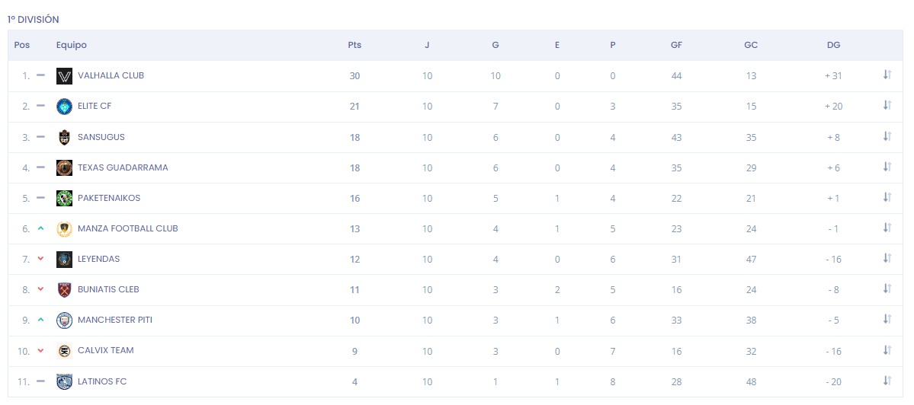Click the Pts column header

tap(354, 45)
